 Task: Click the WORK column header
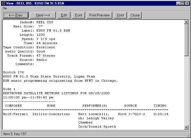(x=51, y=106)
